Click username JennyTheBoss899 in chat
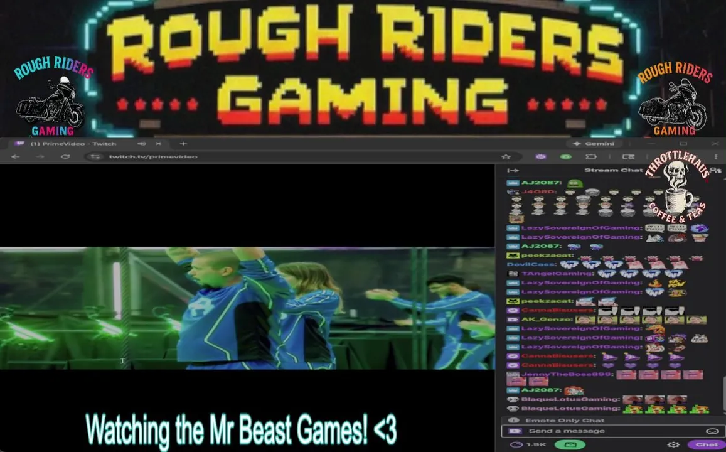 click(x=566, y=375)
